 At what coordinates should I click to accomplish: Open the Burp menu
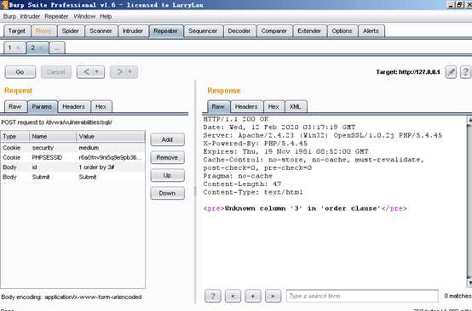click(9, 16)
